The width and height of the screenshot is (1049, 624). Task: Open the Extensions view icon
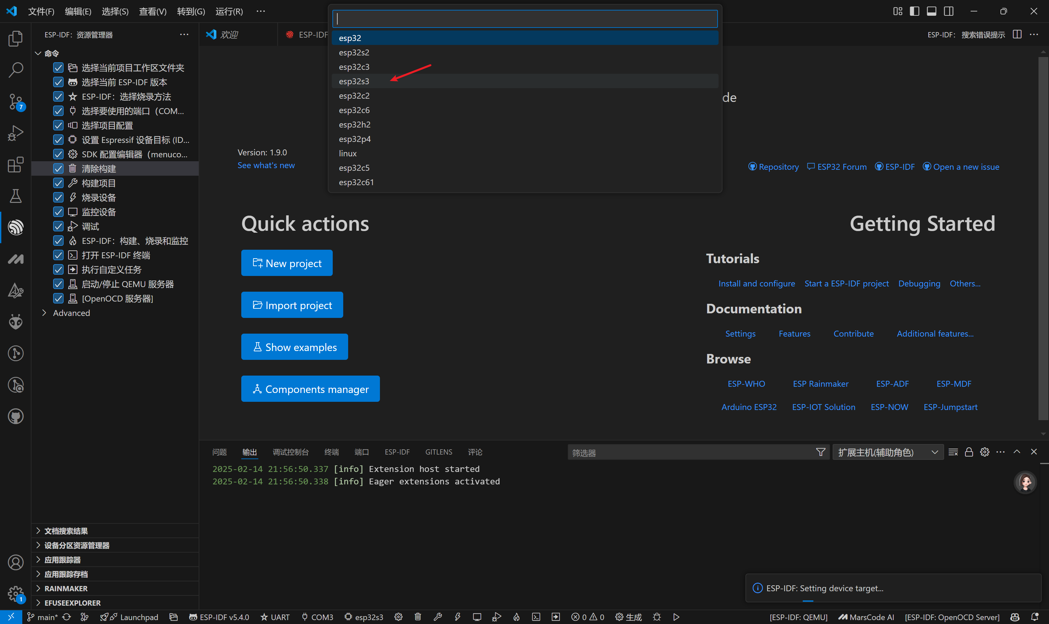click(15, 165)
